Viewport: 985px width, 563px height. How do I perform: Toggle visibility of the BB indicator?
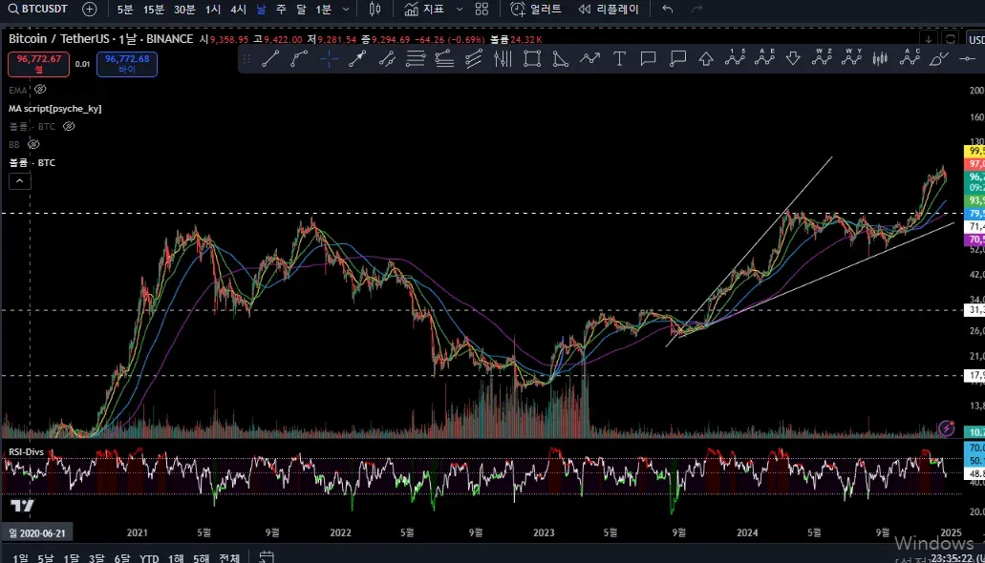pyautogui.click(x=34, y=144)
